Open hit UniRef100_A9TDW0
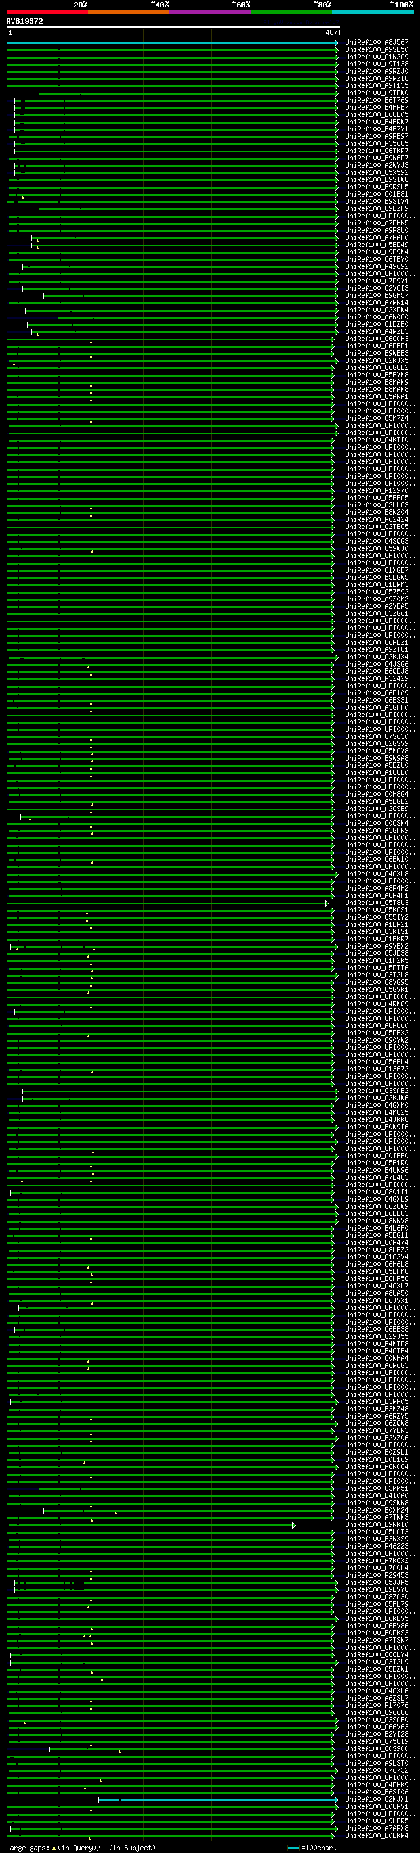 click(377, 93)
